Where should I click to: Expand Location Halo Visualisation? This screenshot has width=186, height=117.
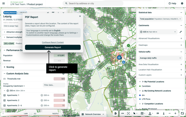[181, 70]
